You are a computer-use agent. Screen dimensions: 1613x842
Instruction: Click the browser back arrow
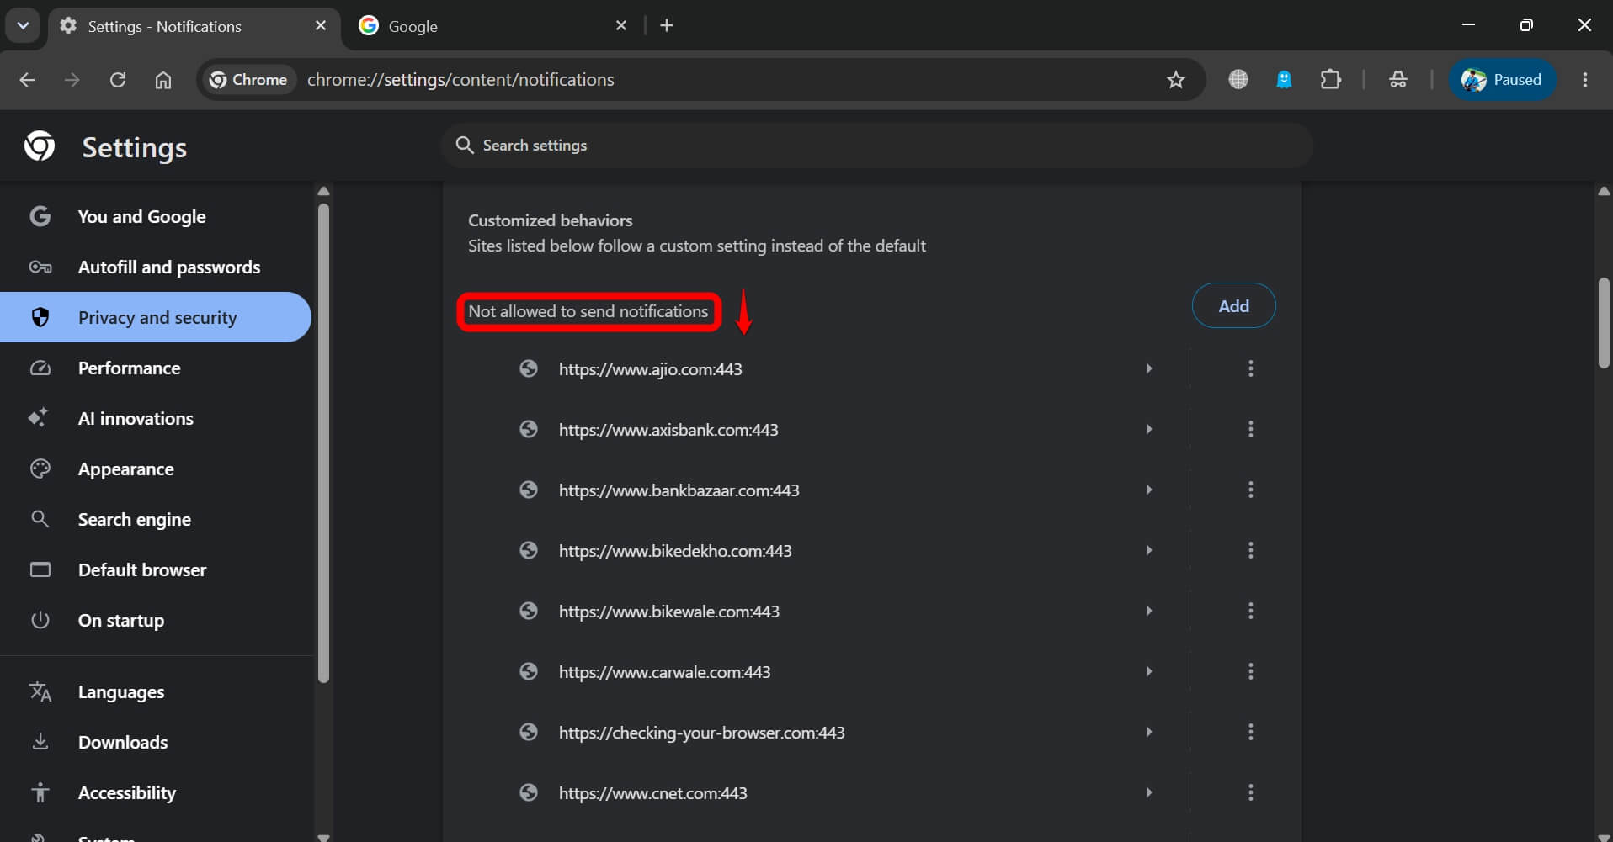[x=27, y=80]
